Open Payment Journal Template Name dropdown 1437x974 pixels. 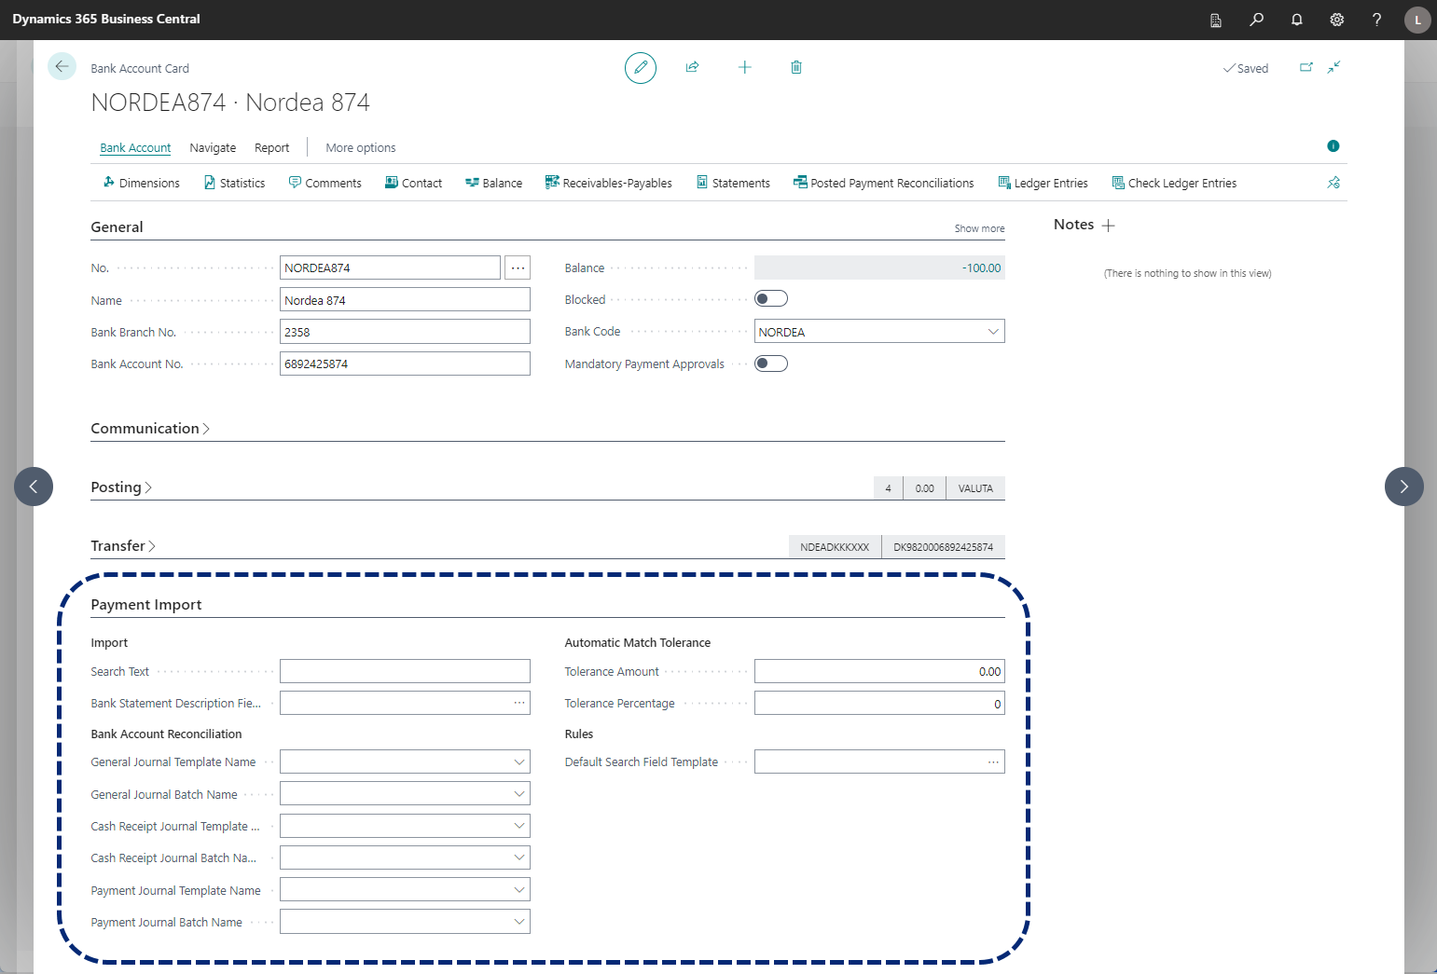tap(519, 890)
